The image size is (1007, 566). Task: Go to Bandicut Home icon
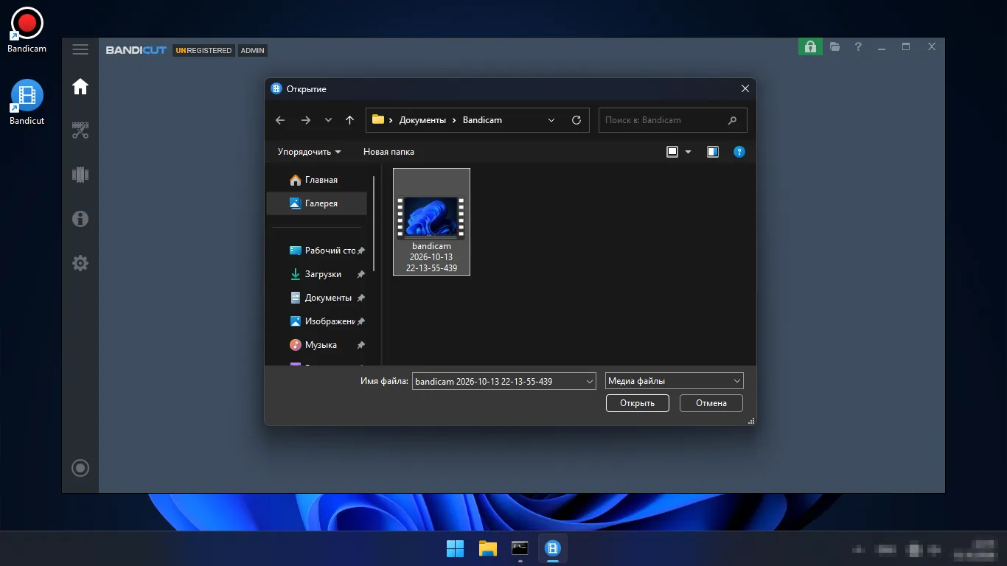point(80,87)
